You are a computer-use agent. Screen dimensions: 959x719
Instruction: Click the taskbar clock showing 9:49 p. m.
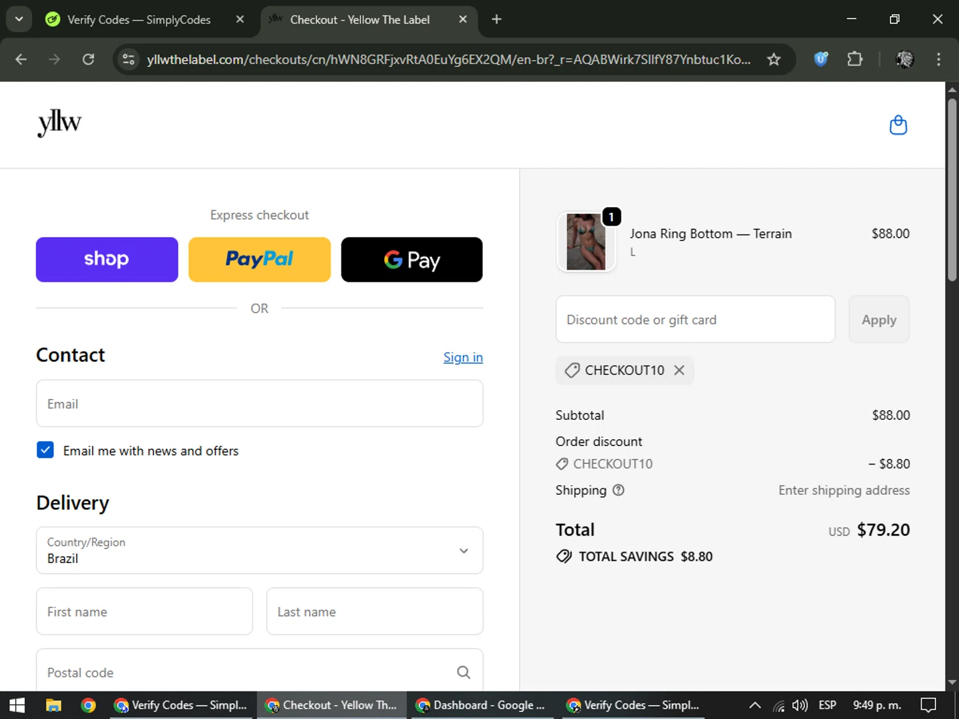pyautogui.click(x=877, y=705)
